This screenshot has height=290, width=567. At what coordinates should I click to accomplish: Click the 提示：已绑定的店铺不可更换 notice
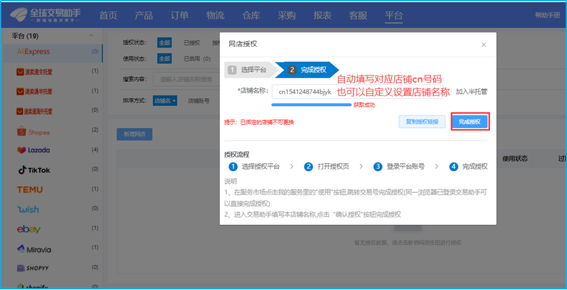[260, 122]
